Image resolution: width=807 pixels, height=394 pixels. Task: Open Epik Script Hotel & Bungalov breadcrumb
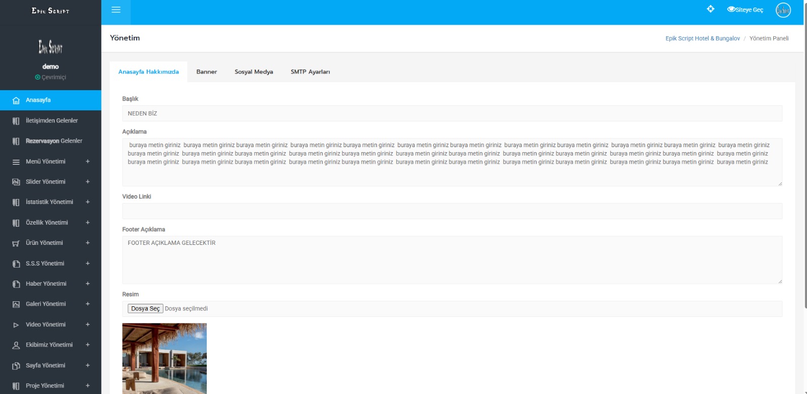coord(702,39)
